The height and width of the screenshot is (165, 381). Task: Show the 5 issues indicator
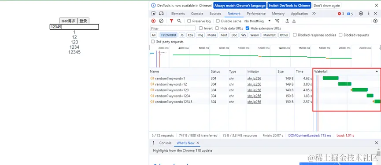coord(350,14)
